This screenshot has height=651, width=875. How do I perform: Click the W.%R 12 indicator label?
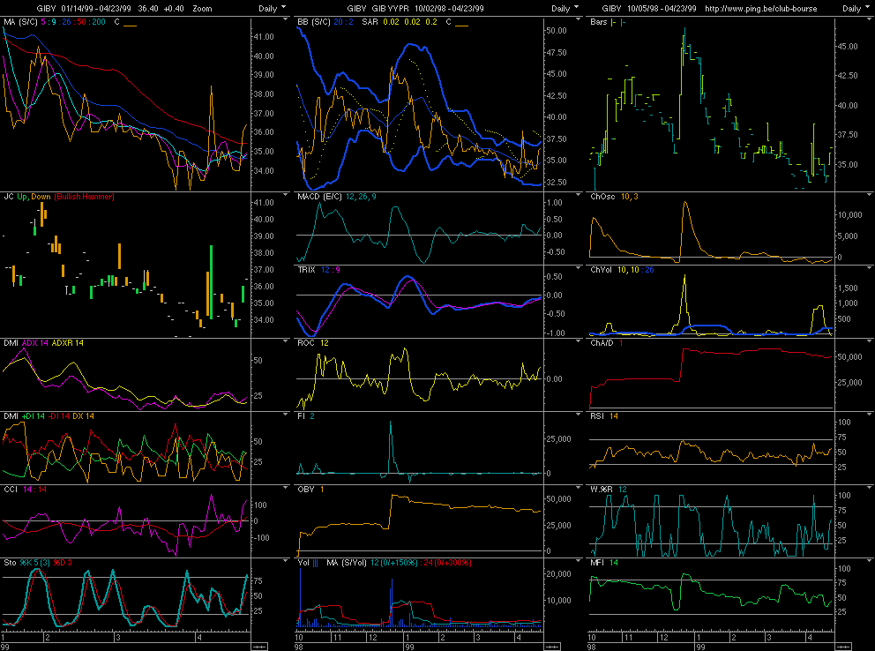pyautogui.click(x=609, y=490)
